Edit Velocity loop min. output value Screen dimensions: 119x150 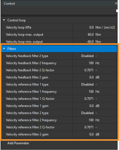(83, 41)
